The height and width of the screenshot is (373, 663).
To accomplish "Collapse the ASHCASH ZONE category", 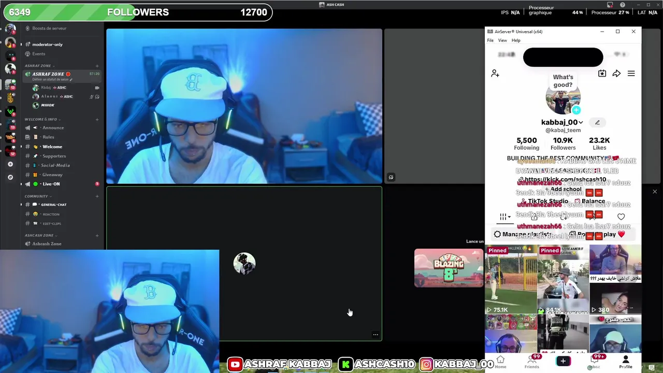I will point(40,236).
